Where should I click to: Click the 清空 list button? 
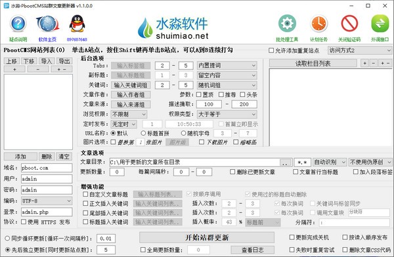tap(64, 157)
